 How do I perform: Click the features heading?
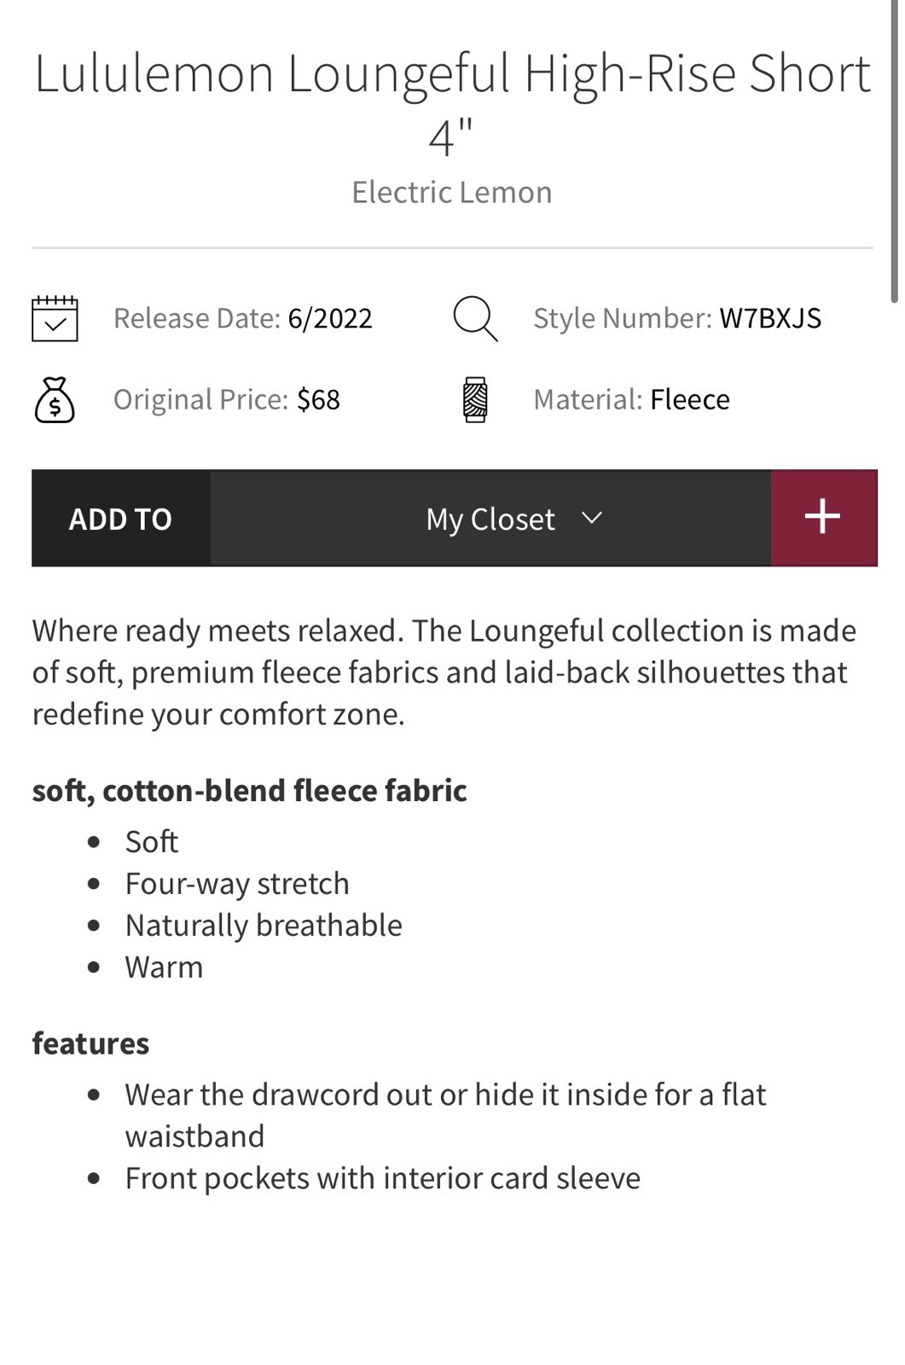90,1043
